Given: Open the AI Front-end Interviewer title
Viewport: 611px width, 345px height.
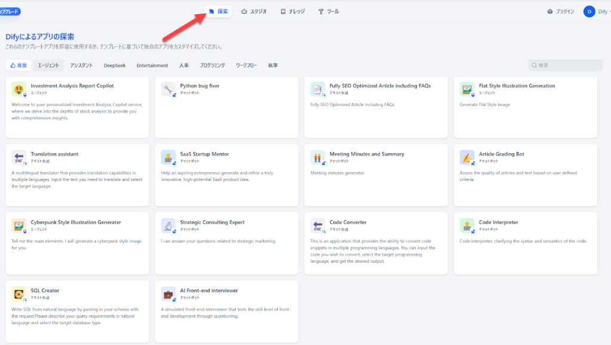Looking at the screenshot, I should click(209, 291).
